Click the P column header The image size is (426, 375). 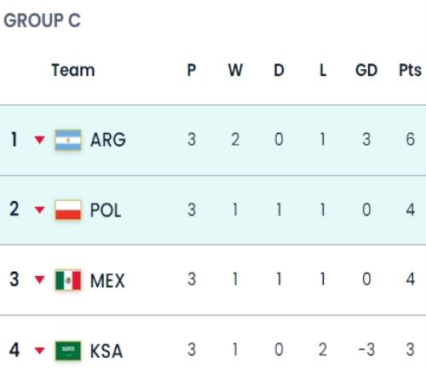(x=192, y=70)
